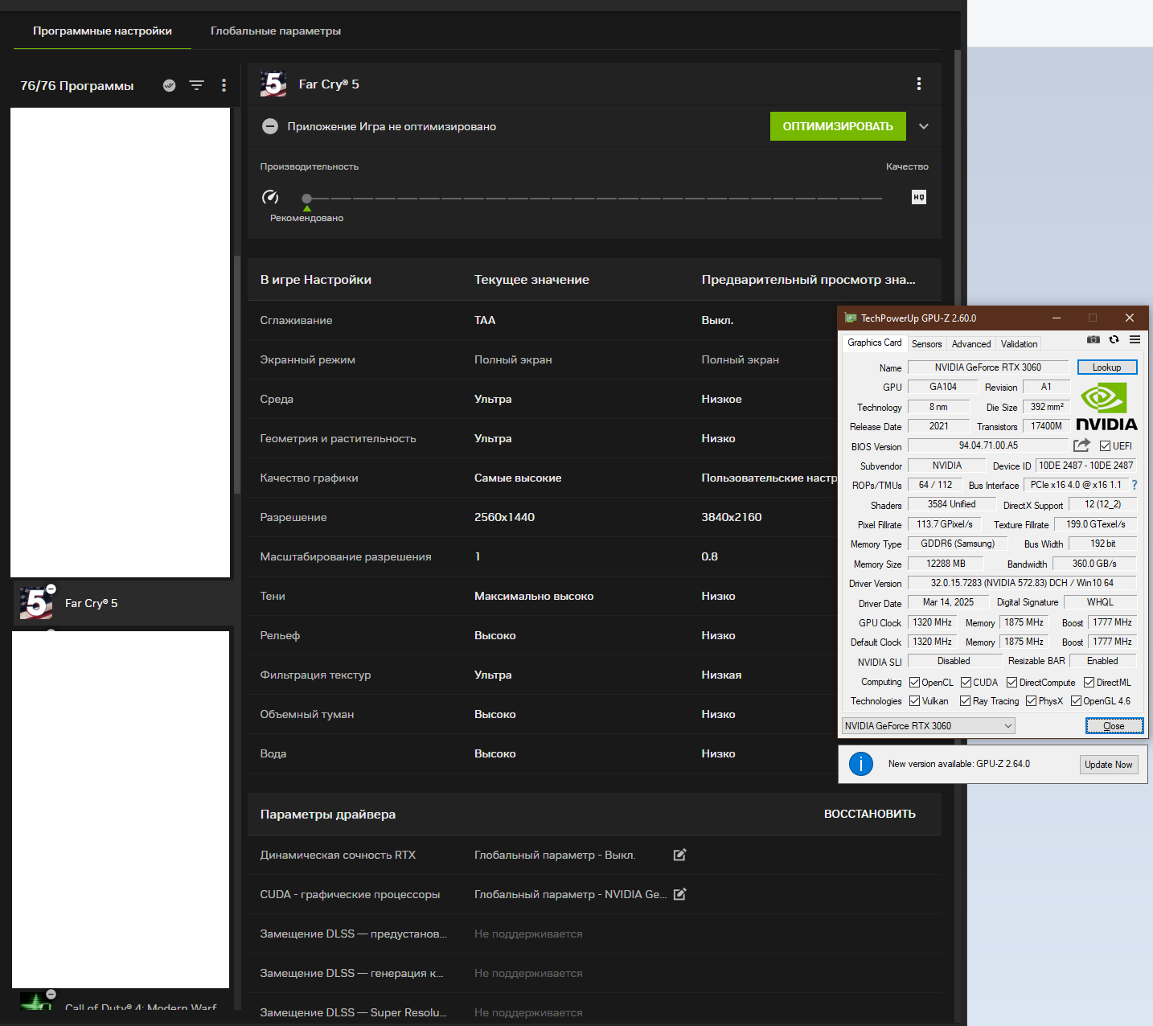The image size is (1153, 1026).
Task: Open the Validation tab in GPU-Z
Action: click(1019, 344)
